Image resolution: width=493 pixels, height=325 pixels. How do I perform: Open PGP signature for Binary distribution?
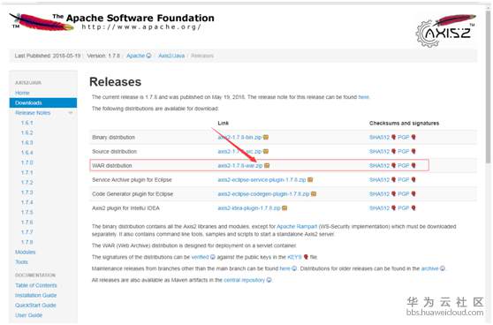click(404, 138)
